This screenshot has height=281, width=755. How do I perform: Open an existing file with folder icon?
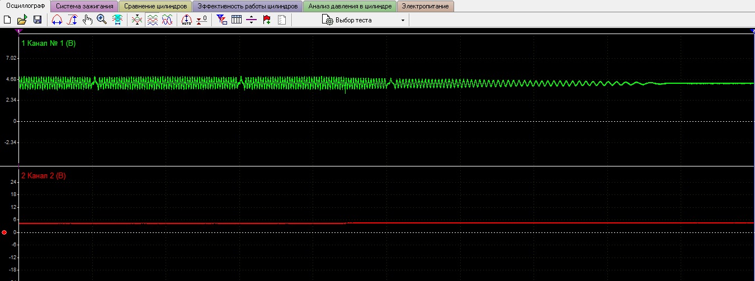pos(22,20)
